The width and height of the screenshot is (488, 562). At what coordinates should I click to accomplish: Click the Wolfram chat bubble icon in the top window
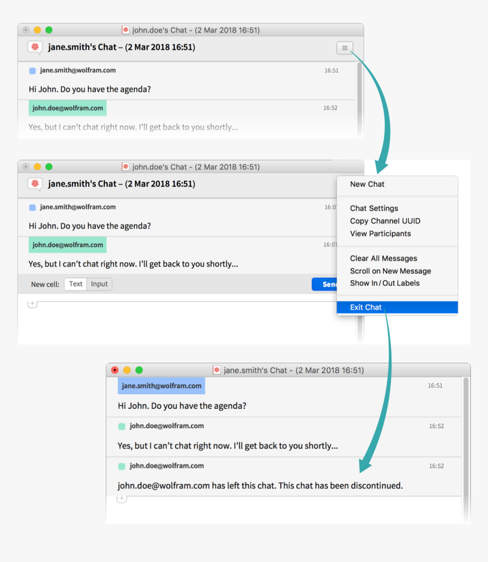pyautogui.click(x=35, y=48)
